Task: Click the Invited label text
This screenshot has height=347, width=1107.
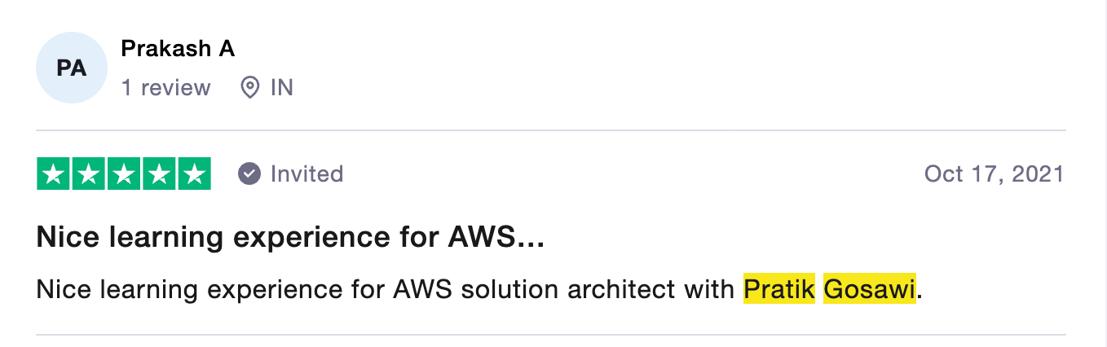Action: 307,173
